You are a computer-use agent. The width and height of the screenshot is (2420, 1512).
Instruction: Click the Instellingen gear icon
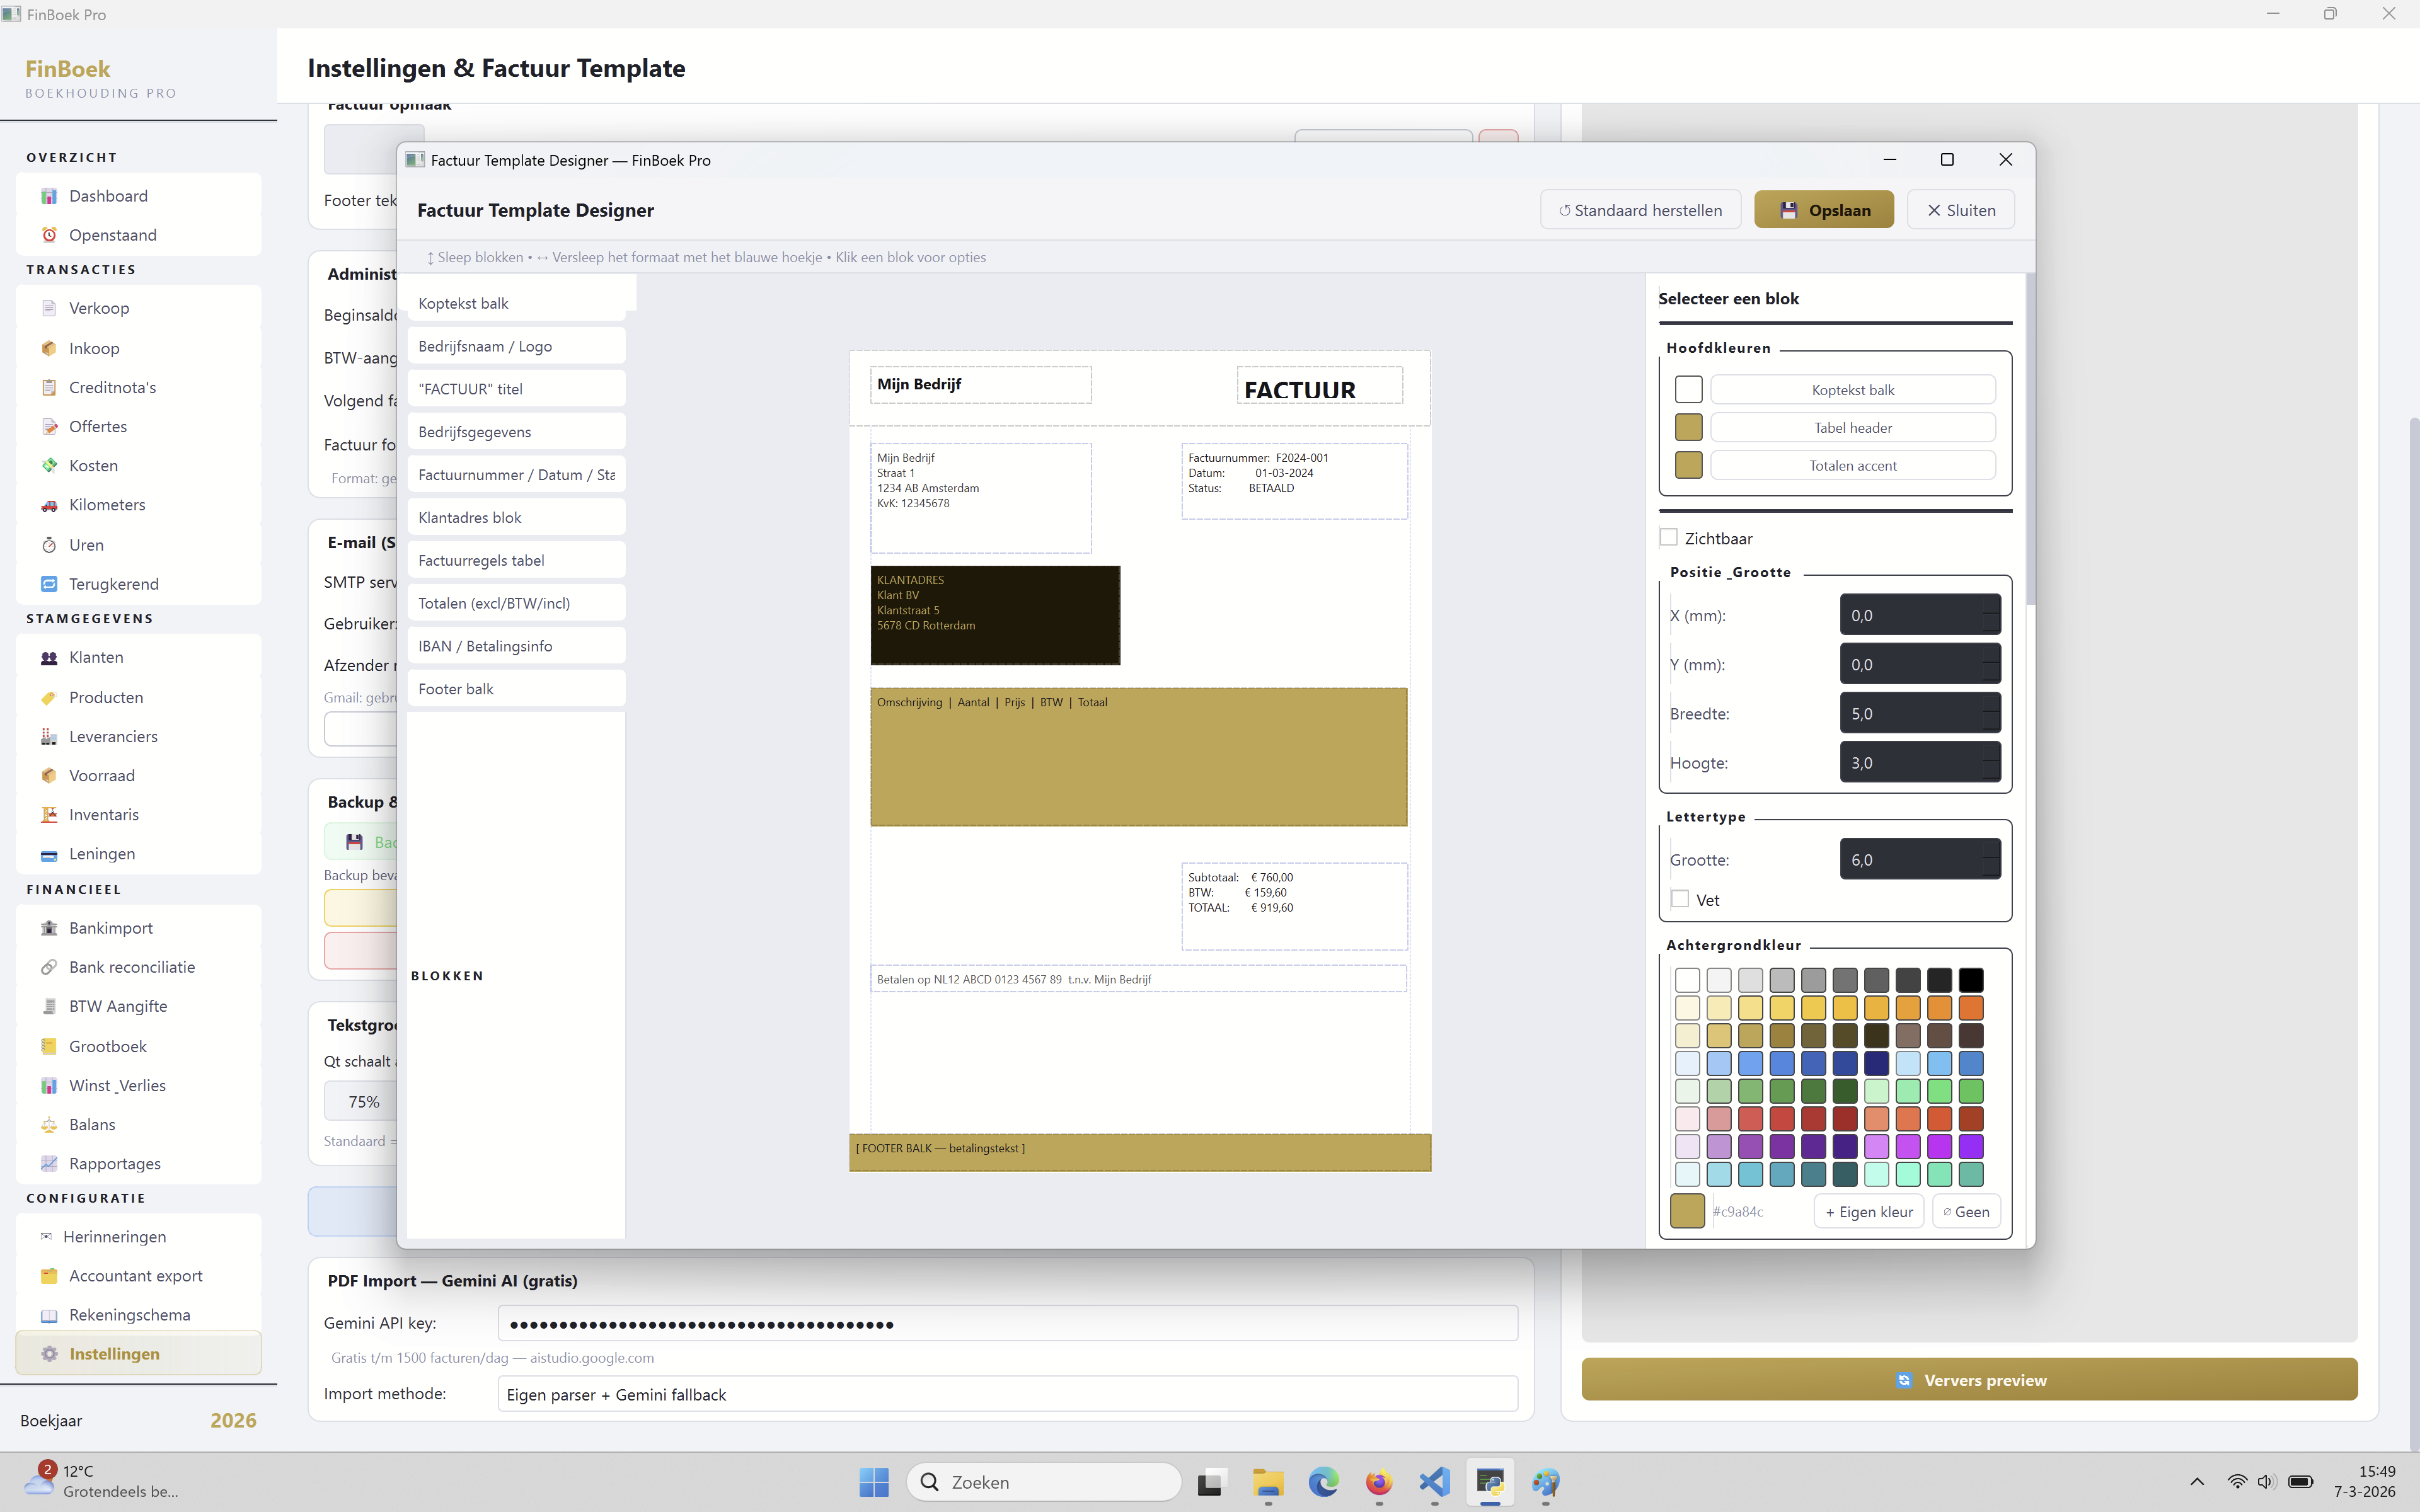coord(49,1353)
